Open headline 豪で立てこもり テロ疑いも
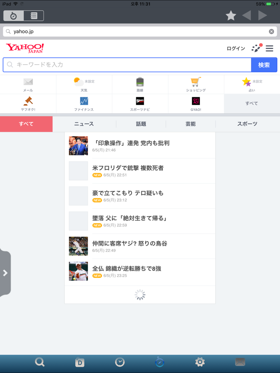 point(128,193)
